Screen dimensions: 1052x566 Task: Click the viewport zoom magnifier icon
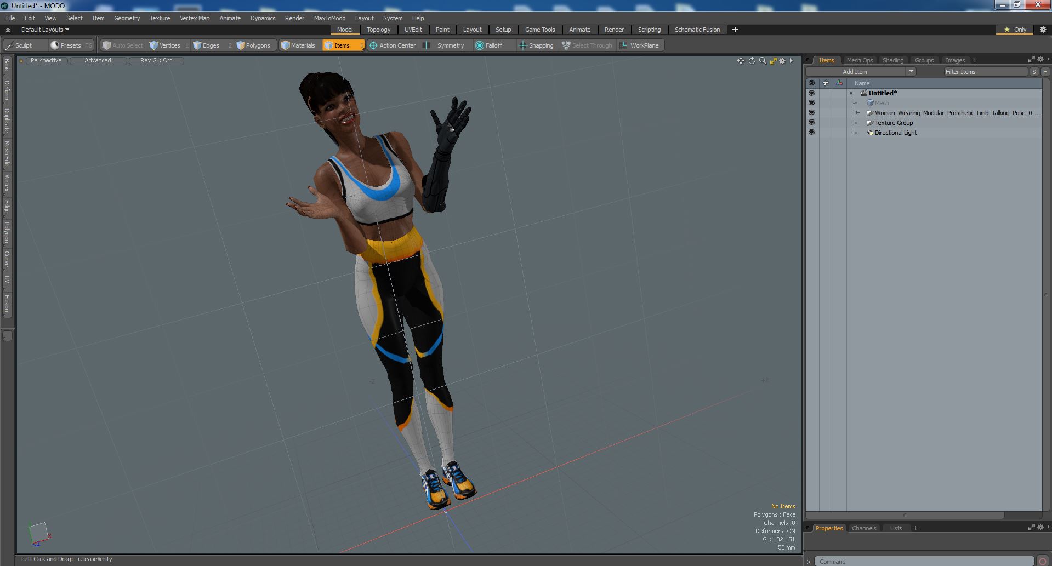pyautogui.click(x=763, y=61)
